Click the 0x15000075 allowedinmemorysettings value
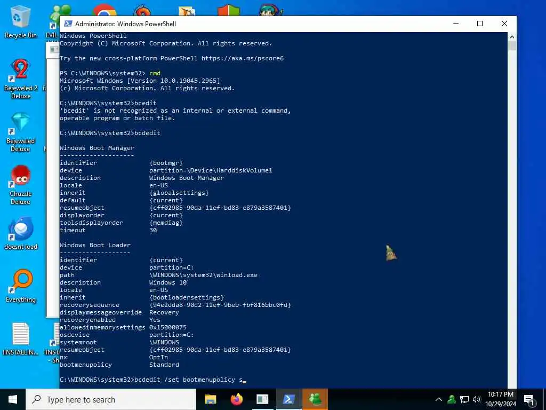 (168, 327)
